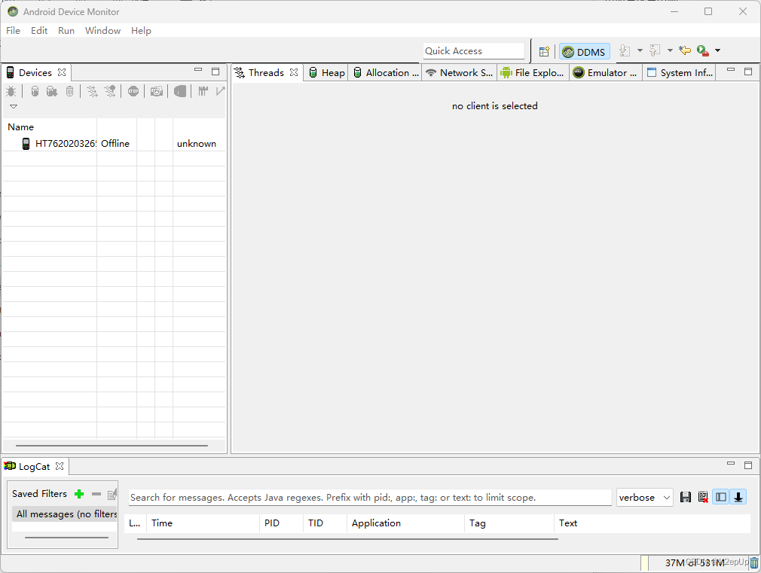761x573 pixels.
Task: Switch to the Threads tab
Action: [x=266, y=73]
